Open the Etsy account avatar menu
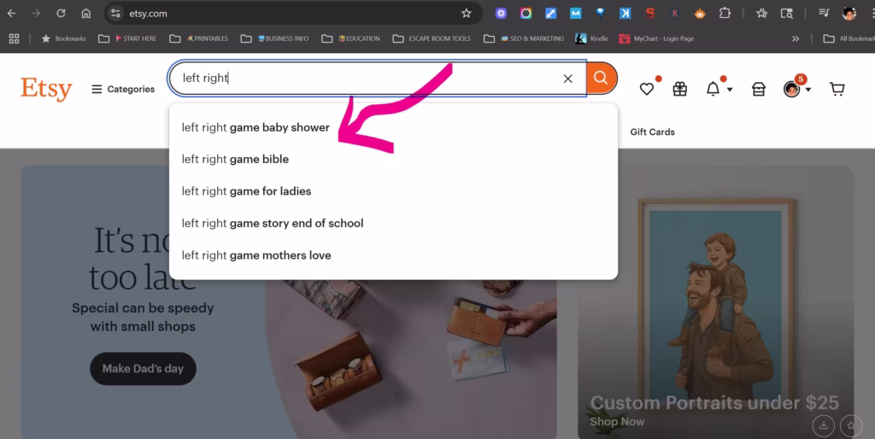Viewport: 875px width, 439px height. (x=797, y=89)
